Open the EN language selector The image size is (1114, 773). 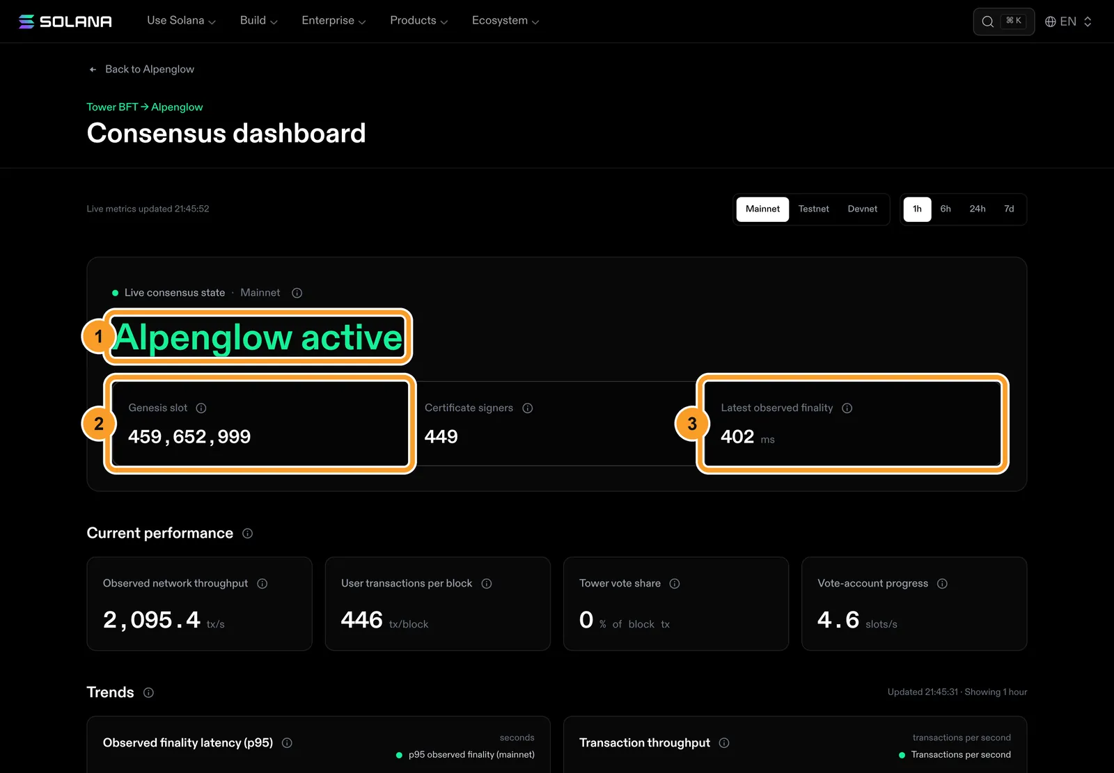pos(1068,22)
